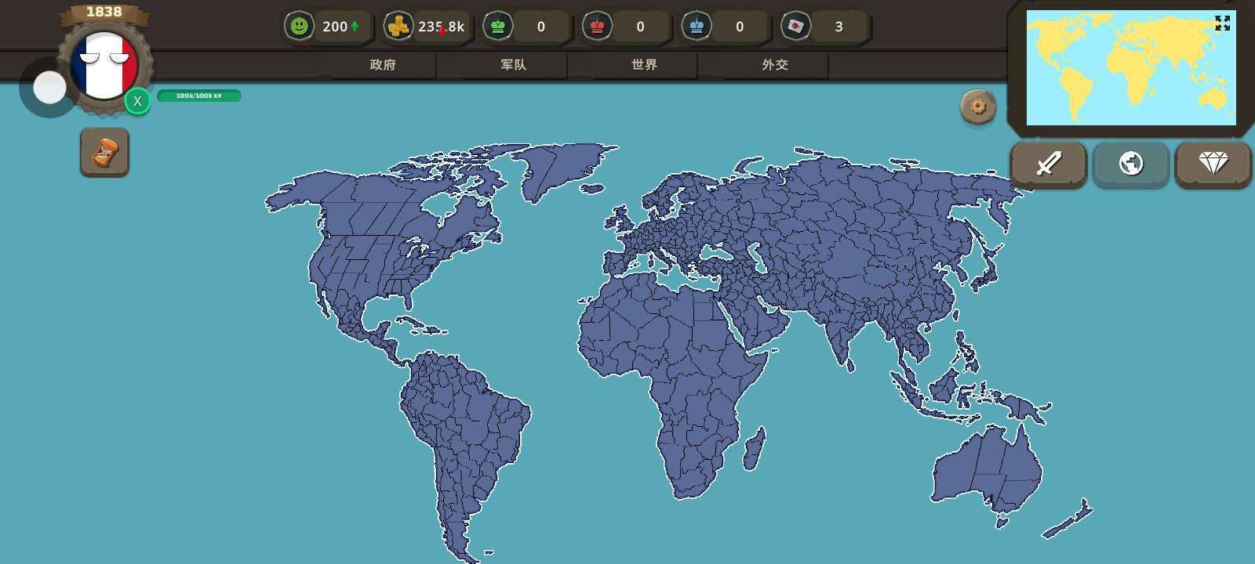Click the gold coins treasury icon
Viewport: 1255px width, 564px height.
click(398, 27)
